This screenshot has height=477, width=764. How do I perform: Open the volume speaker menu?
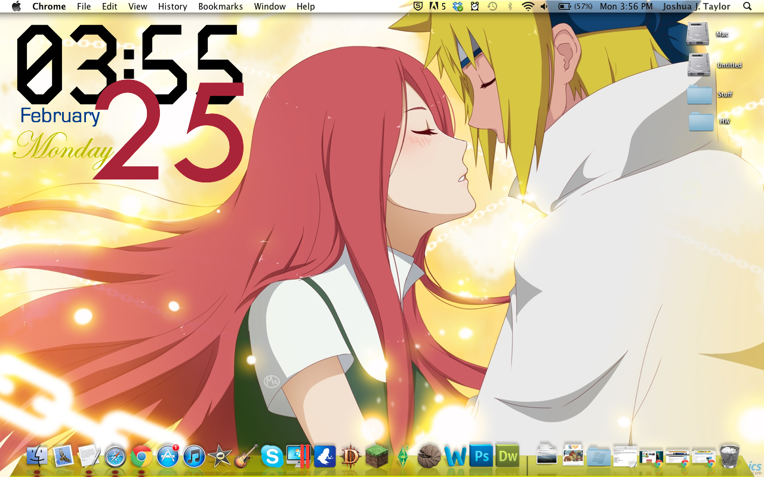(544, 7)
